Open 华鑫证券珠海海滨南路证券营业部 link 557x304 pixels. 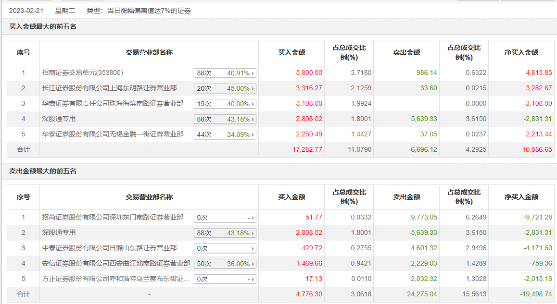tap(113, 103)
